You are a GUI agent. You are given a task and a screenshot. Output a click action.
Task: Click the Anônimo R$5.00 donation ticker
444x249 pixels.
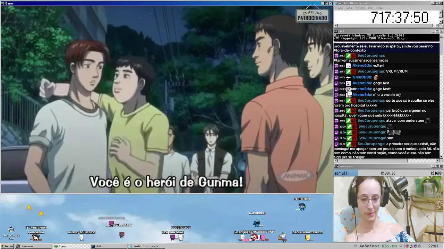coord(378,246)
